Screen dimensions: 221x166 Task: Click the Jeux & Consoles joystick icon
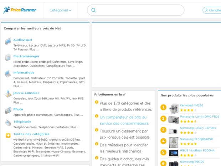pyautogui.click(x=8, y=94)
